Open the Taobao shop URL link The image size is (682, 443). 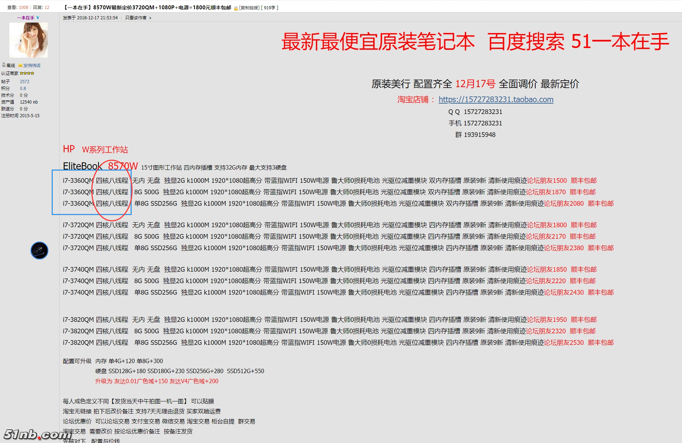[x=495, y=100]
